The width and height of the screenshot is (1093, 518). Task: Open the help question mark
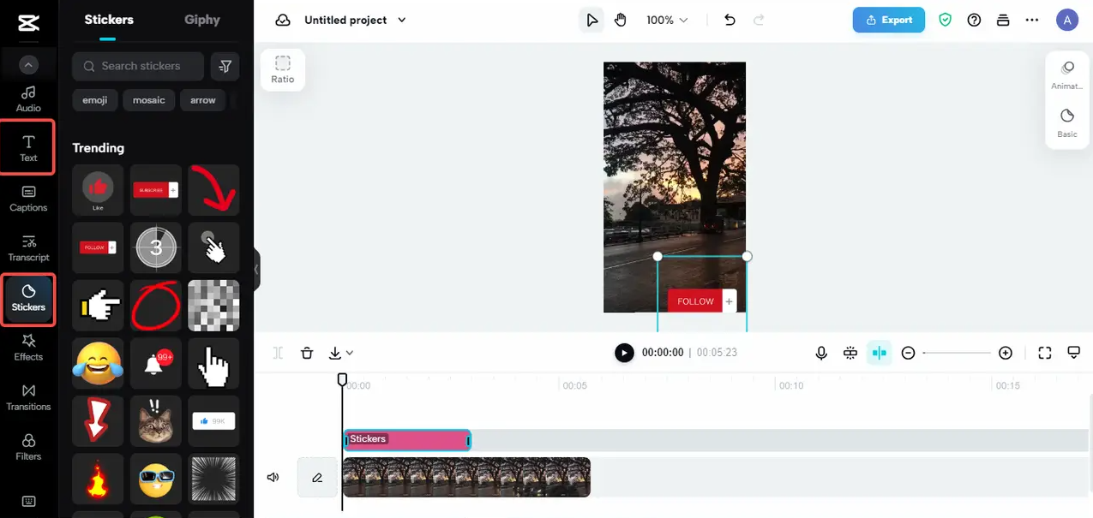pos(974,20)
